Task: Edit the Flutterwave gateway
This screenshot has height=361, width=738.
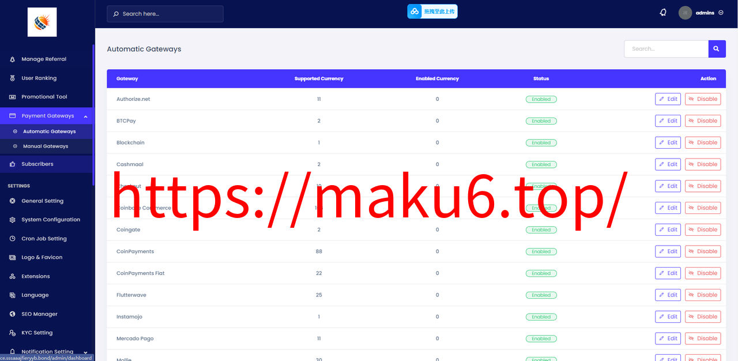Action: click(668, 295)
